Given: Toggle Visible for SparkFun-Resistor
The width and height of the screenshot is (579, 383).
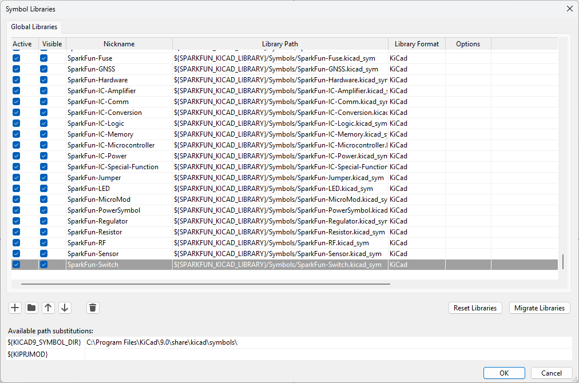Looking at the screenshot, I should 43,232.
